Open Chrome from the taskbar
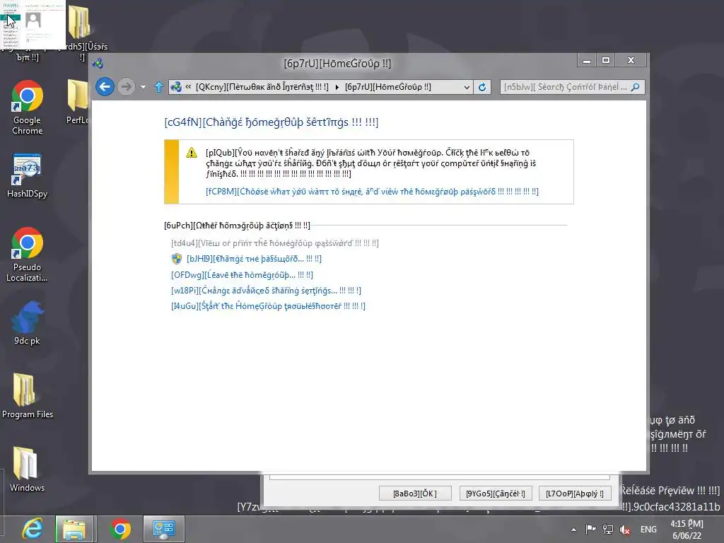Screen dimensions: 724x543 [x=120, y=529]
